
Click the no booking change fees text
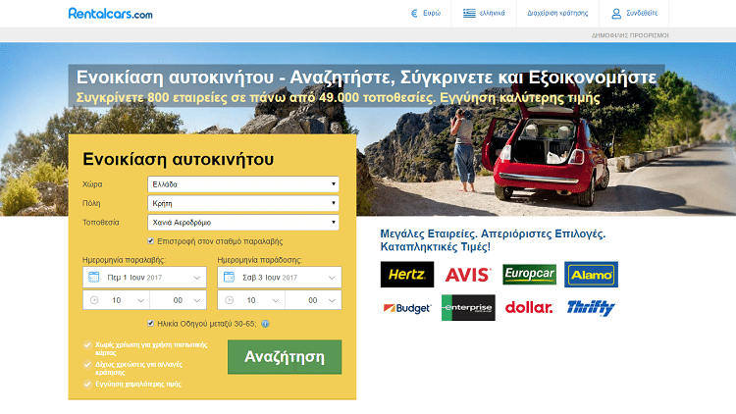[138, 368]
